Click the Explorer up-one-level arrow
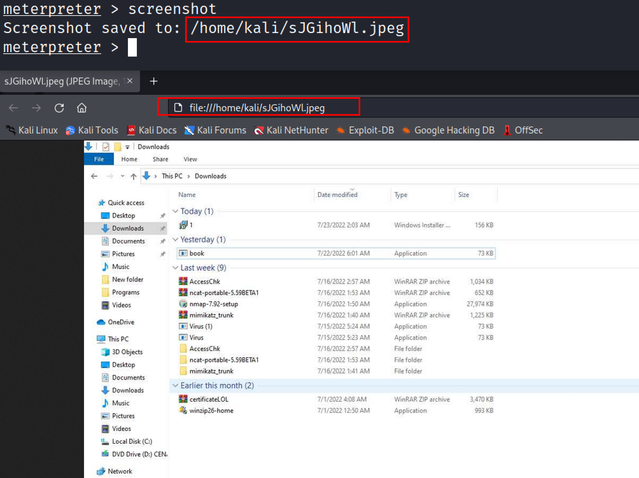 tap(134, 176)
